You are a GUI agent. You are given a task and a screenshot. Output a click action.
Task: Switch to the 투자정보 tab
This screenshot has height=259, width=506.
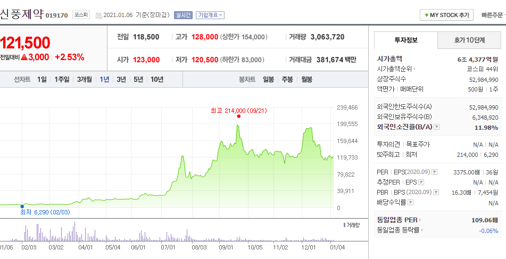coord(406,40)
